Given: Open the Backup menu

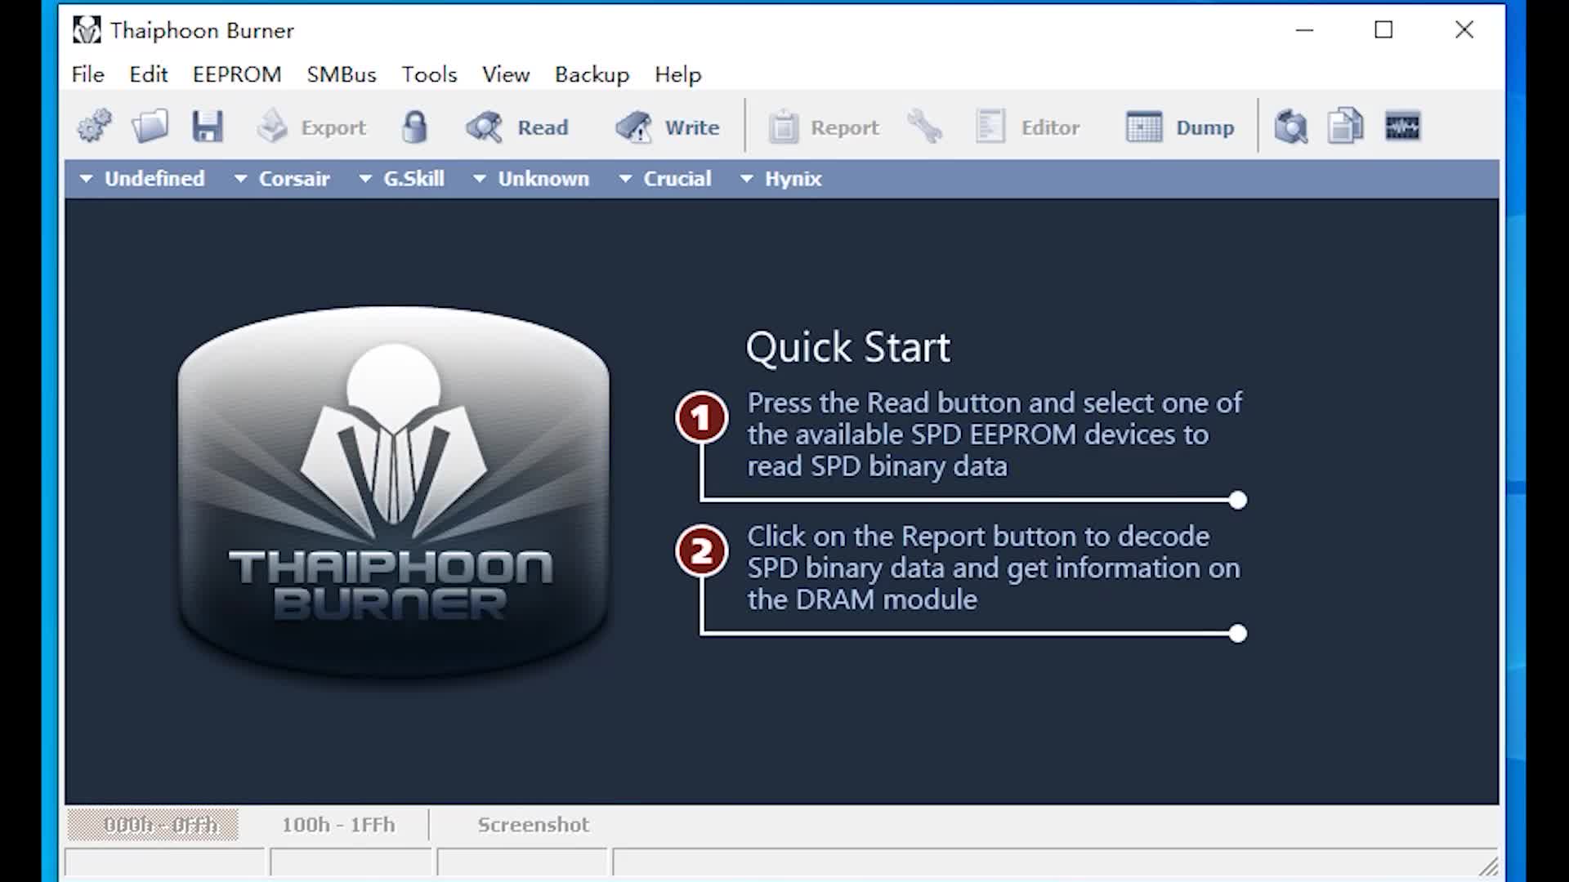Looking at the screenshot, I should click(x=592, y=74).
